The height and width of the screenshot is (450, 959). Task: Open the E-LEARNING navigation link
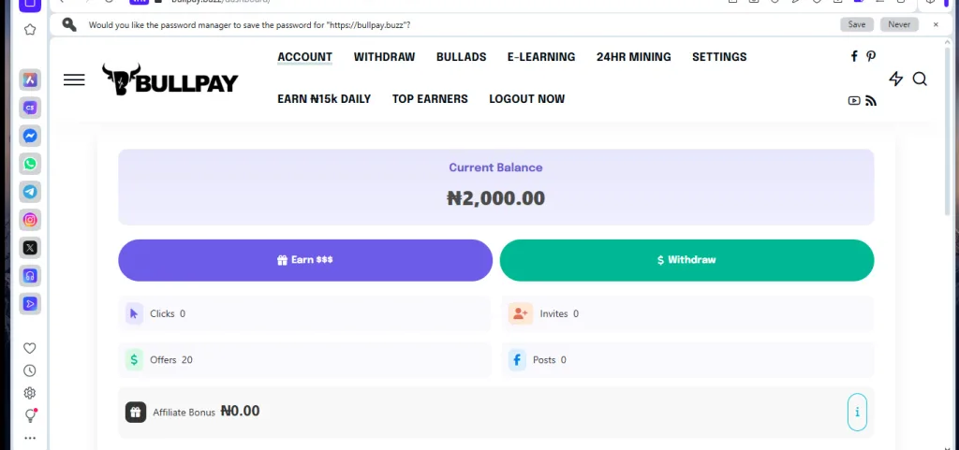tap(541, 57)
